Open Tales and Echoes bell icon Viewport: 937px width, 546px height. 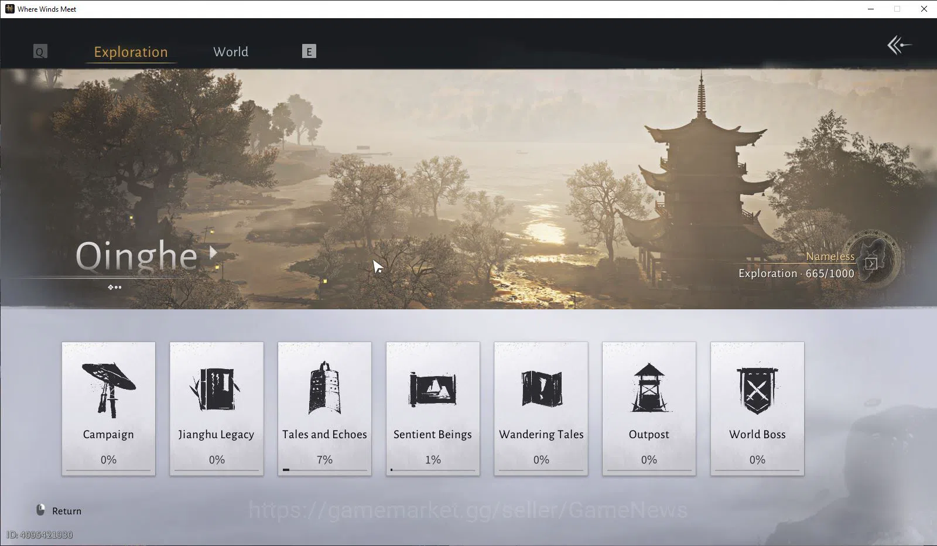(324, 388)
